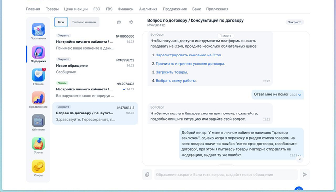Click the paperclip attach file icon

tap(147, 175)
